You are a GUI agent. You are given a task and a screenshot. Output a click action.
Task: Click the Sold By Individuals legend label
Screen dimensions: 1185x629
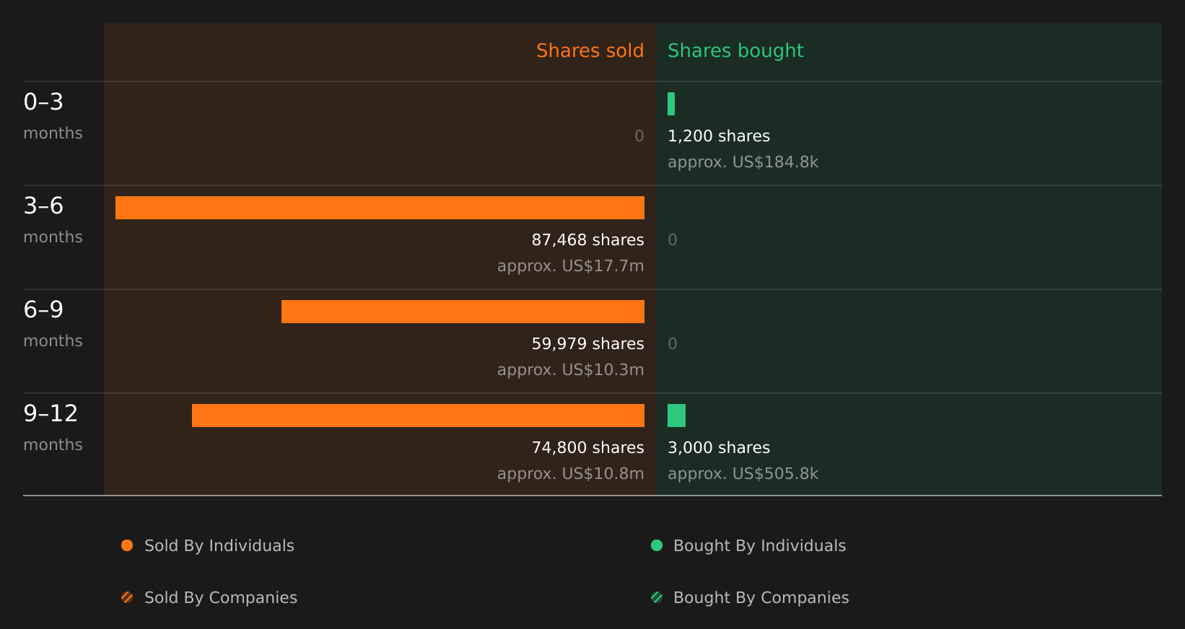(x=219, y=546)
